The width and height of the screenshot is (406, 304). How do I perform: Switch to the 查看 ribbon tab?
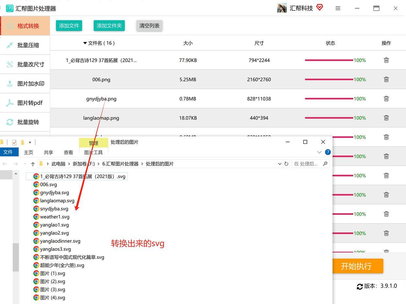coord(68,152)
